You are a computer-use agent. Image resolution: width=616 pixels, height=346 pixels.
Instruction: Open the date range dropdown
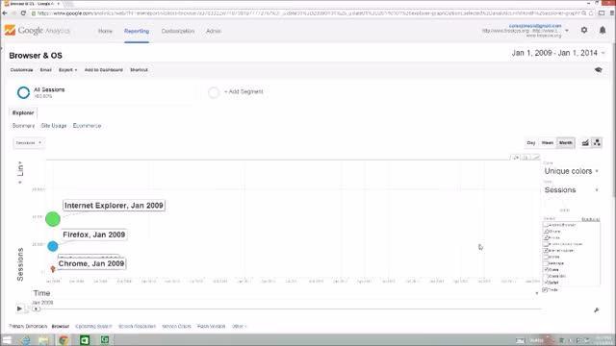tap(558, 53)
